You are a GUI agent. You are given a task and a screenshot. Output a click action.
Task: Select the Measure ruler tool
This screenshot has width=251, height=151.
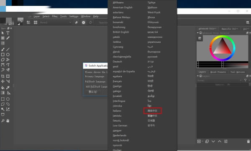click(x=9, y=93)
